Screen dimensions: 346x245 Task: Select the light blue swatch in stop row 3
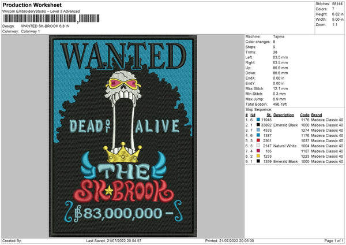[258, 130]
